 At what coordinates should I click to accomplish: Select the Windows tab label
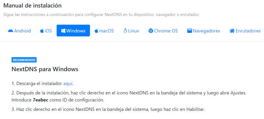76,31
